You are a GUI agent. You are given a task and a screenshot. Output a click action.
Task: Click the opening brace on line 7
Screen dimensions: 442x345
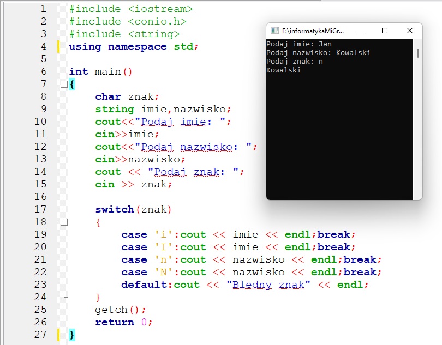pos(72,84)
